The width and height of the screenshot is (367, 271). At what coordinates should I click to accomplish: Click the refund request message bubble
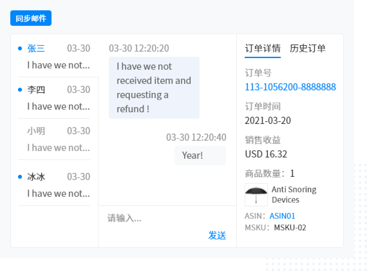[x=154, y=88]
